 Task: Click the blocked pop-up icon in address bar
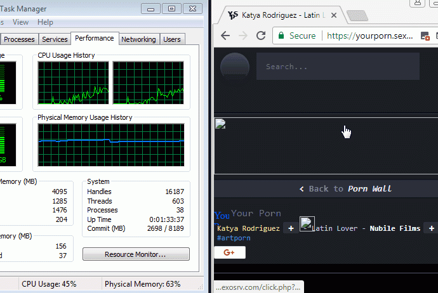(x=425, y=36)
